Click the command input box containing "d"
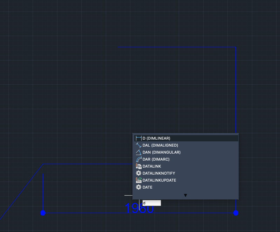This screenshot has width=280, height=232. pos(151,203)
